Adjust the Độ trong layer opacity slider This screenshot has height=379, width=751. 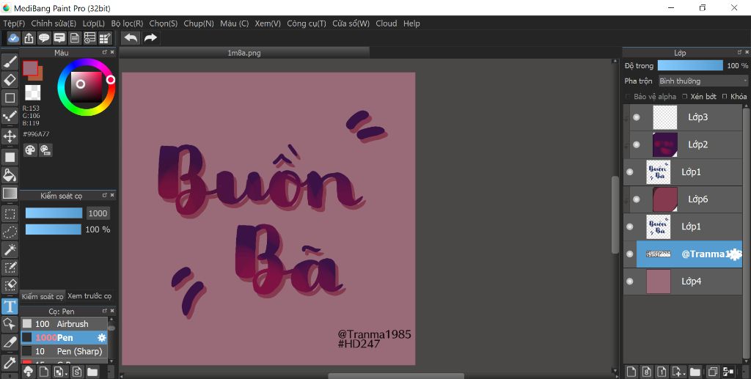click(x=690, y=65)
